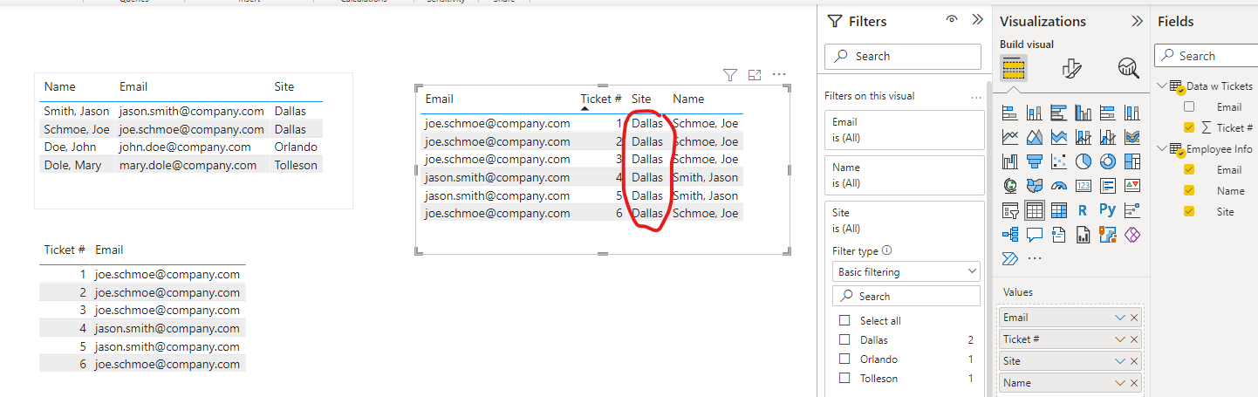Open the Analytics magnifier tab
The height and width of the screenshot is (397, 1258).
1128,68
